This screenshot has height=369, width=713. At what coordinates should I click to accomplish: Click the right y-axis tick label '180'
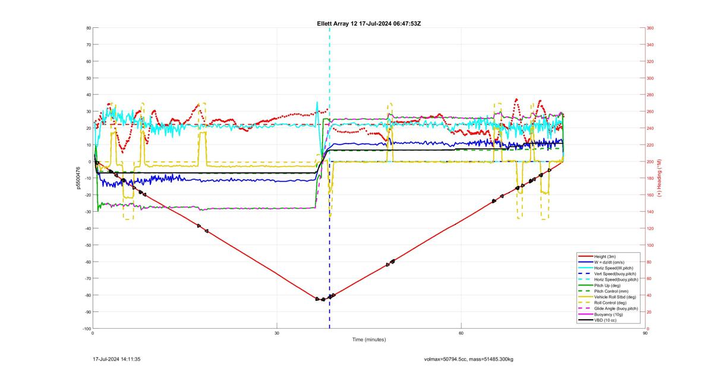pos(651,178)
